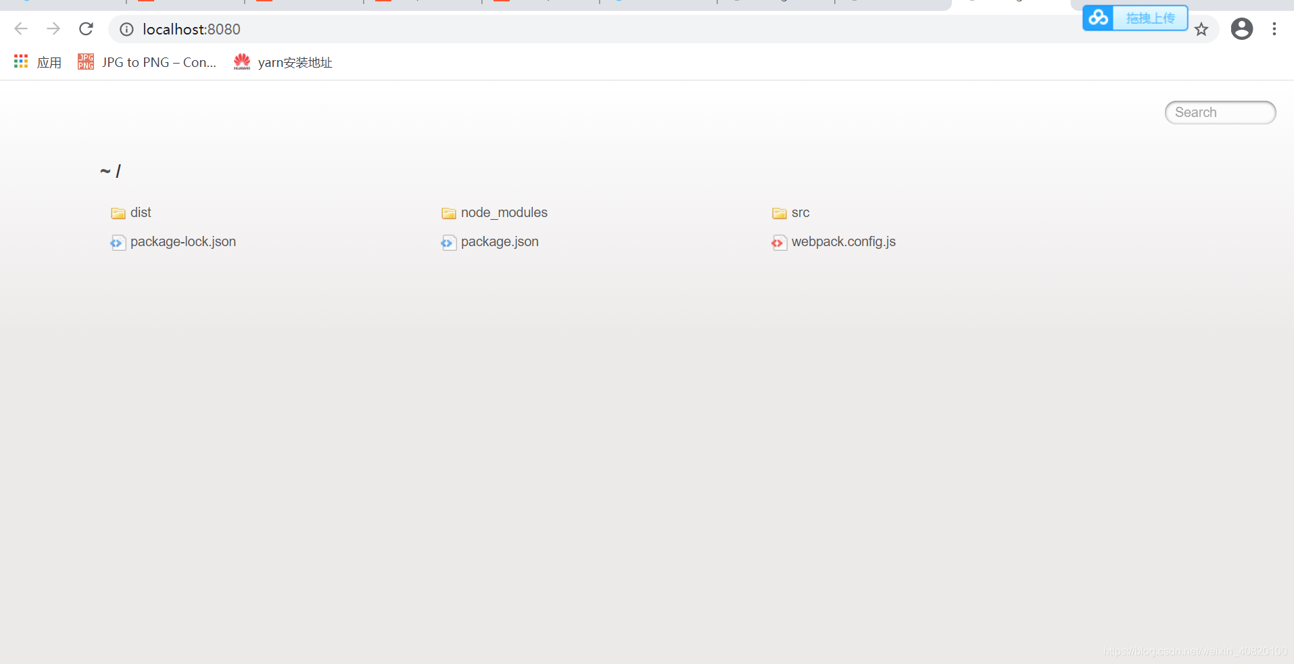Click the site information icon in address bar
This screenshot has height=664, width=1294.
coord(126,29)
